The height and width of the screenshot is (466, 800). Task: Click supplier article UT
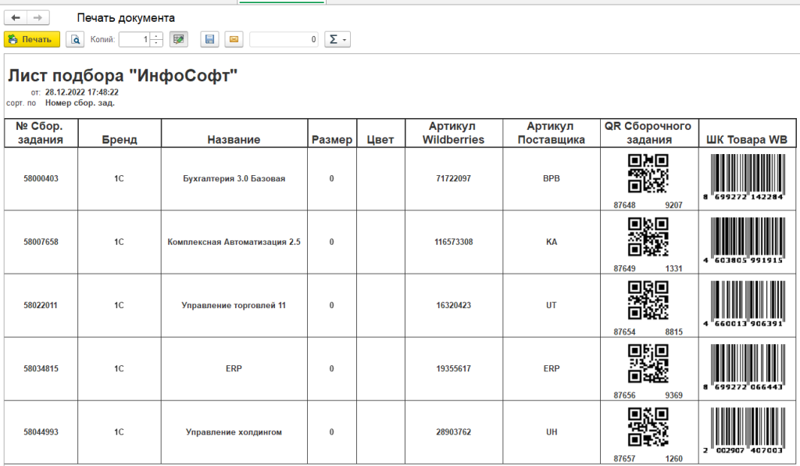tap(552, 305)
